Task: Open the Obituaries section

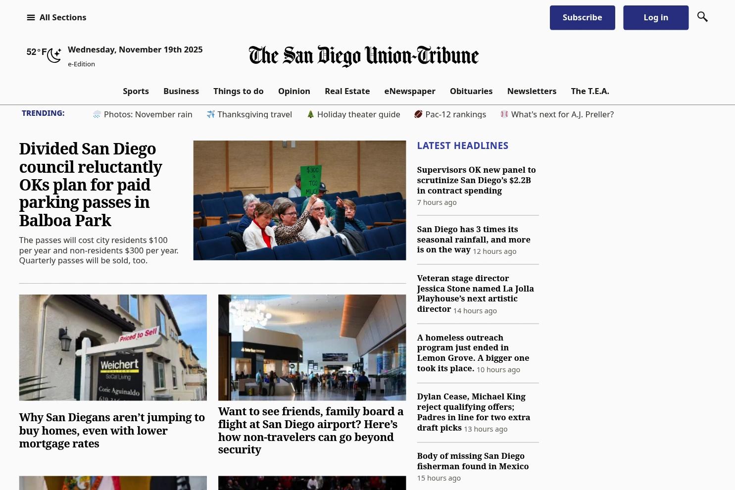Action: coord(471,91)
